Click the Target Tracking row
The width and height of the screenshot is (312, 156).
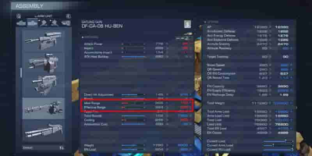250,57
